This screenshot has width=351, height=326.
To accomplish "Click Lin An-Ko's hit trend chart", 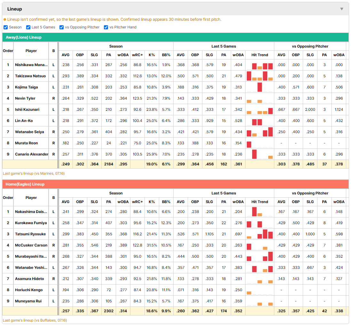I will pos(260,121).
